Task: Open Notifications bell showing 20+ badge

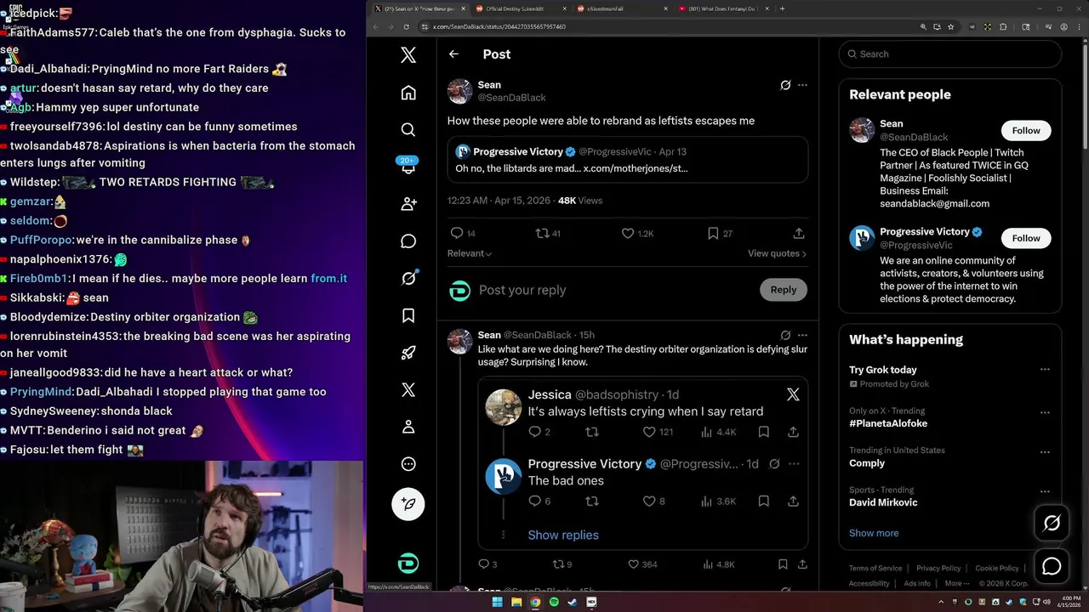Action: (408, 167)
